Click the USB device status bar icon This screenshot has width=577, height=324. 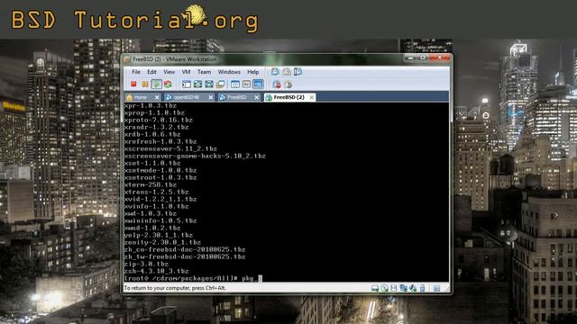pyautogui.click(x=423, y=288)
